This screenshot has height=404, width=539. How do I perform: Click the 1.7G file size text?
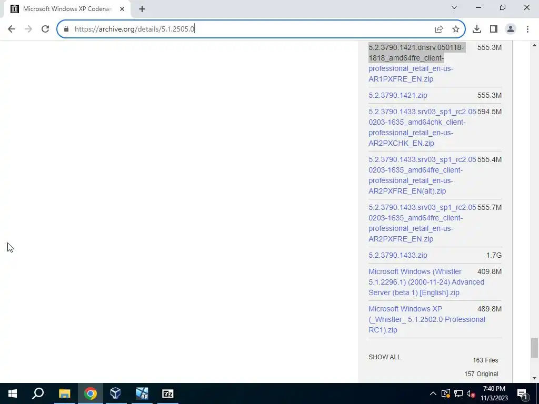pos(494,255)
